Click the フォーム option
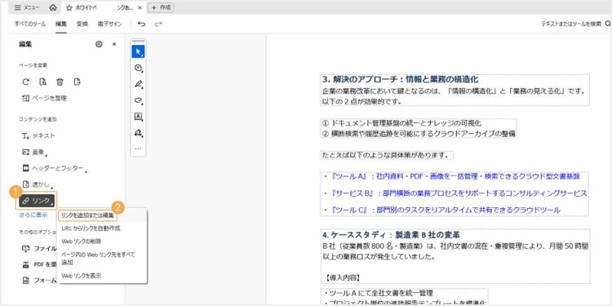The image size is (612, 306). (x=39, y=280)
